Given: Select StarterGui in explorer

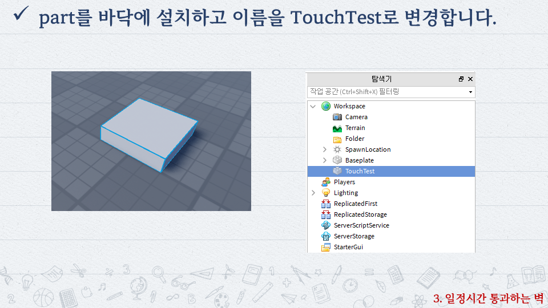Looking at the screenshot, I should (x=348, y=247).
